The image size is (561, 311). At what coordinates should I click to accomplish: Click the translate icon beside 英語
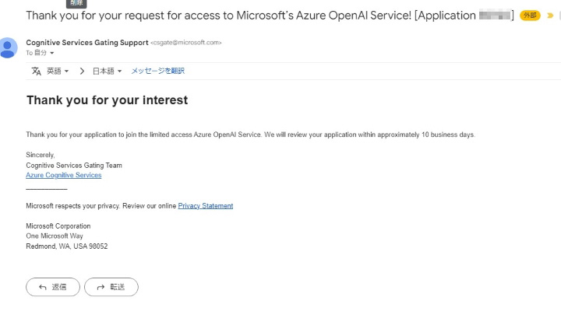pyautogui.click(x=36, y=71)
